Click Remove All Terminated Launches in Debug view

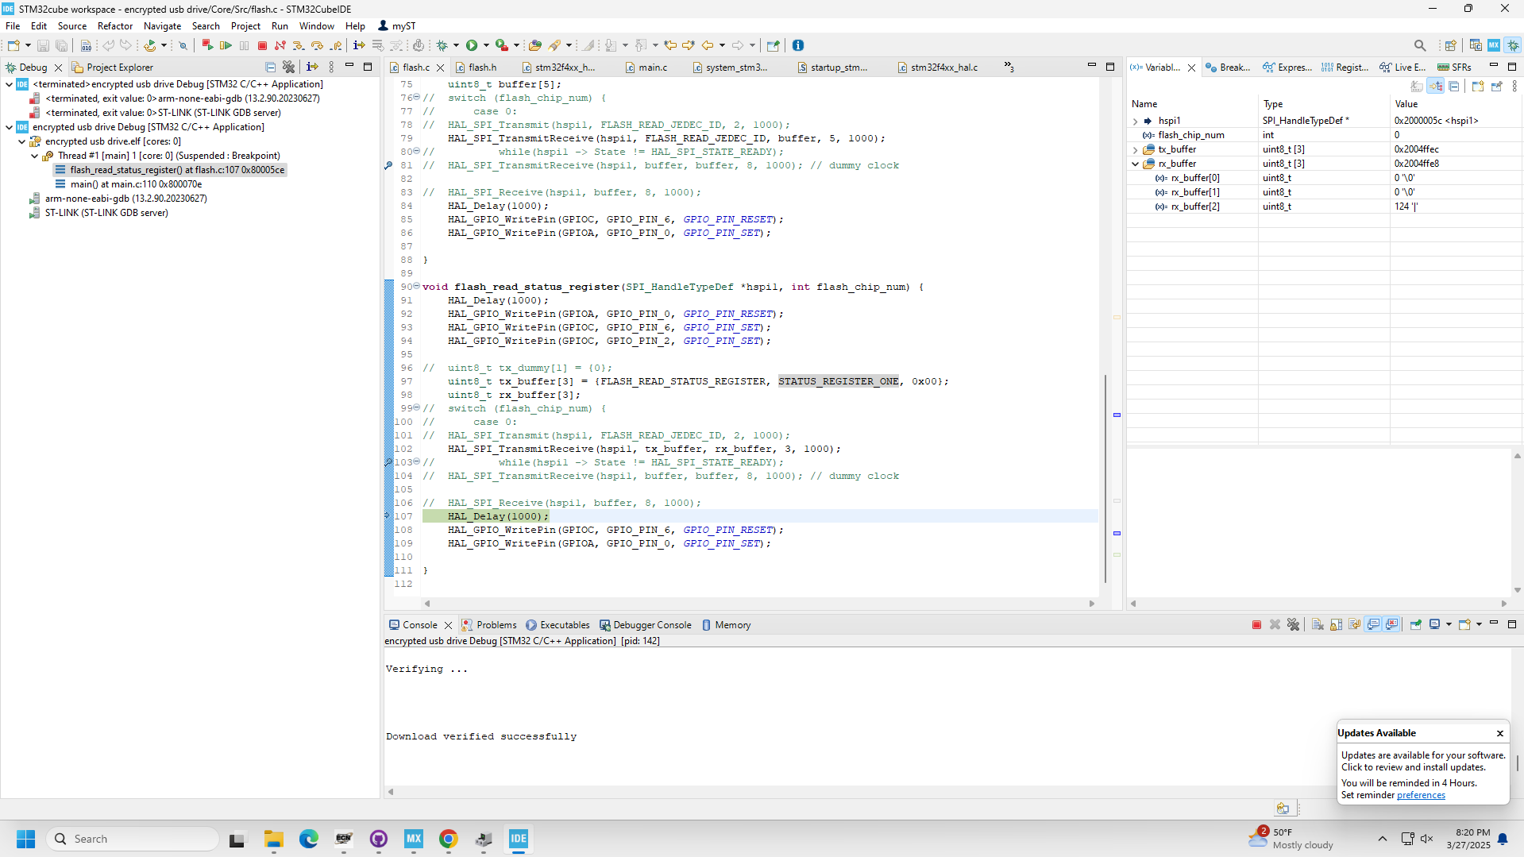(289, 68)
